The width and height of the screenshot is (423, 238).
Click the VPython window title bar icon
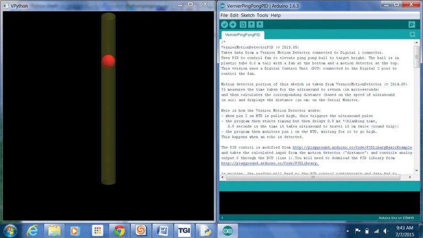(6, 6)
